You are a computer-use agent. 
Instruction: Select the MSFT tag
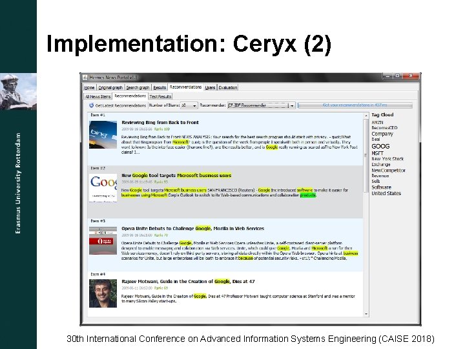[378, 153]
